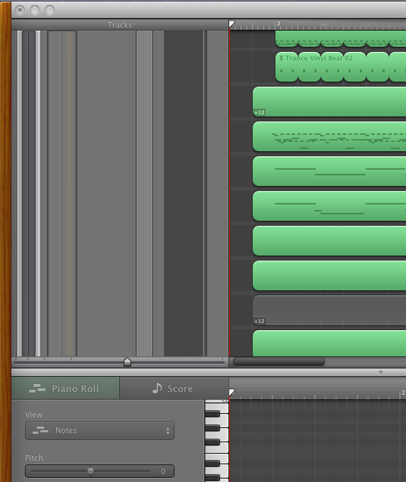Minimize the window with the minimize button
The image size is (406, 482).
tap(35, 10)
